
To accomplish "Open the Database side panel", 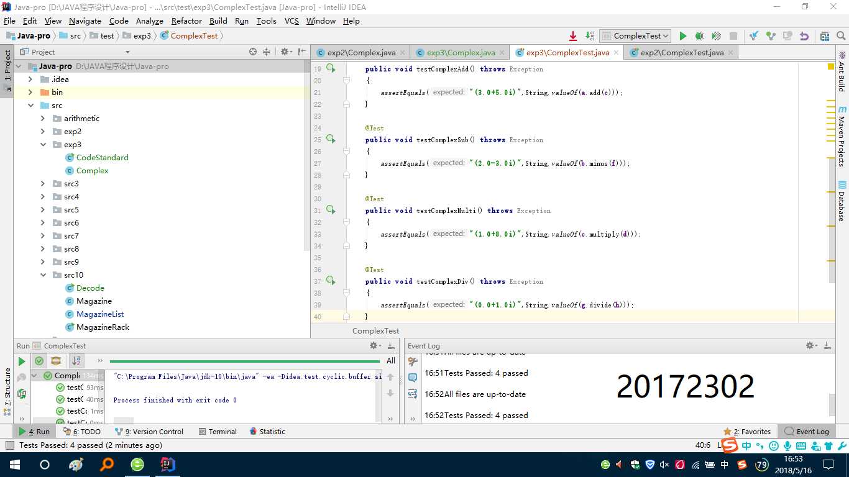I will [842, 201].
